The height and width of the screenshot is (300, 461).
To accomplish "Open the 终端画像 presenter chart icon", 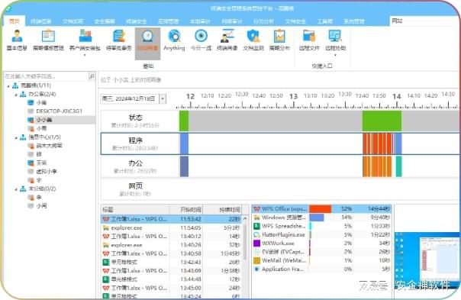I will tap(227, 36).
